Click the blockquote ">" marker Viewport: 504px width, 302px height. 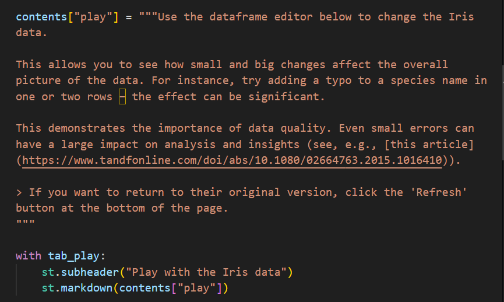tap(19, 192)
